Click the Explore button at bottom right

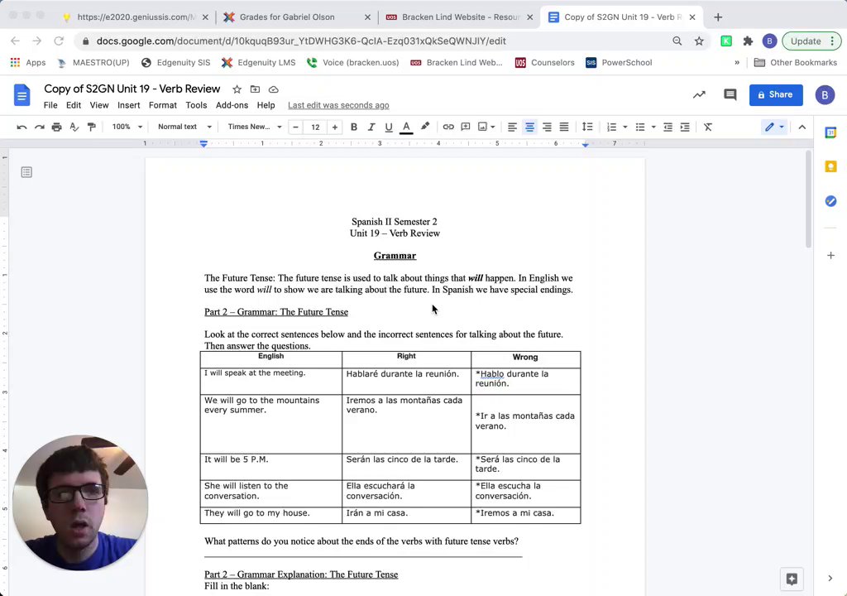coord(792,579)
